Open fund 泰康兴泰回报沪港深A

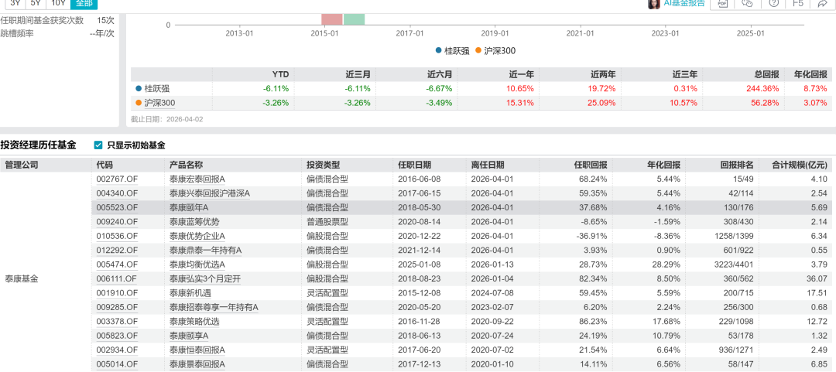tap(210, 193)
